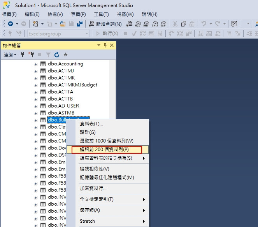The width and height of the screenshot is (258, 227).
Task: Expand the dbo.ACTTB table node
Action: coord(35,99)
